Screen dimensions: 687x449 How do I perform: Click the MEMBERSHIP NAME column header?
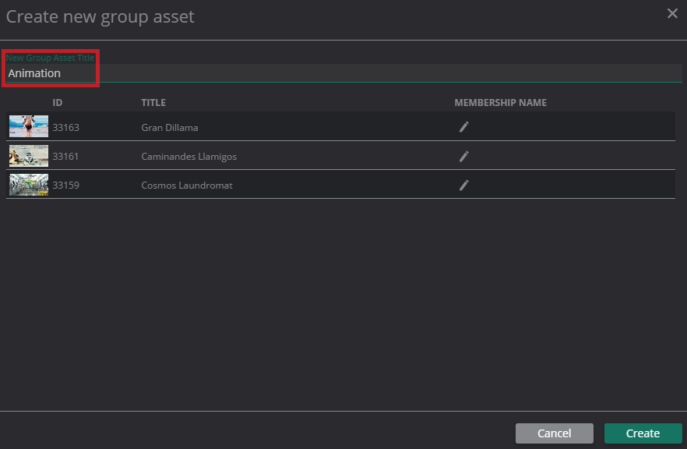click(500, 103)
